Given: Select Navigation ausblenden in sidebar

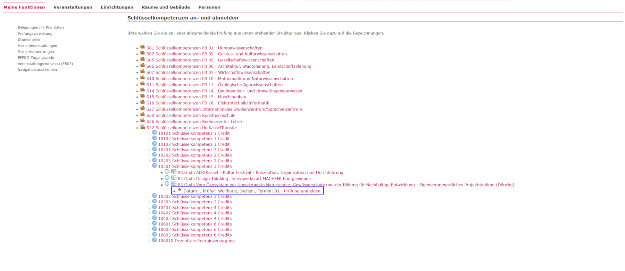Looking at the screenshot, I should click(x=37, y=70).
